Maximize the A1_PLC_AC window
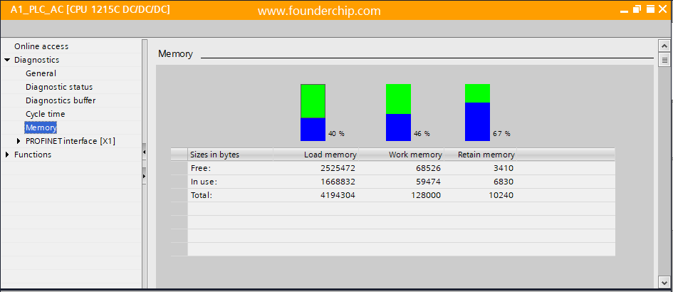This screenshot has width=673, height=292. click(649, 11)
